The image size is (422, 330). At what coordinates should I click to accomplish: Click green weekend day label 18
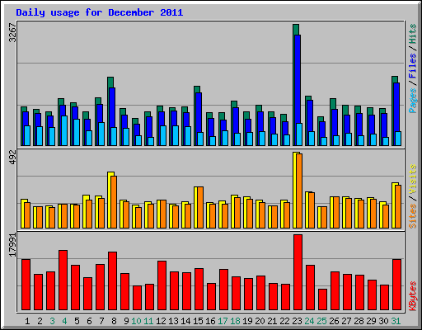(235, 321)
